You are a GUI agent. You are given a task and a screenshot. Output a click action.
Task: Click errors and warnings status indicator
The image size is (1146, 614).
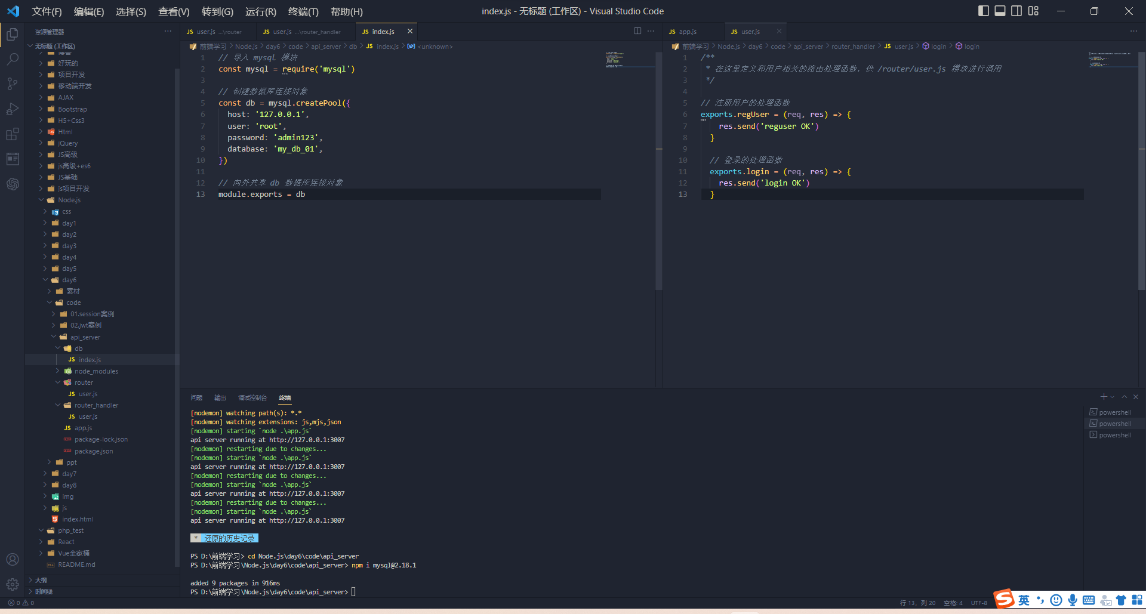(21, 603)
